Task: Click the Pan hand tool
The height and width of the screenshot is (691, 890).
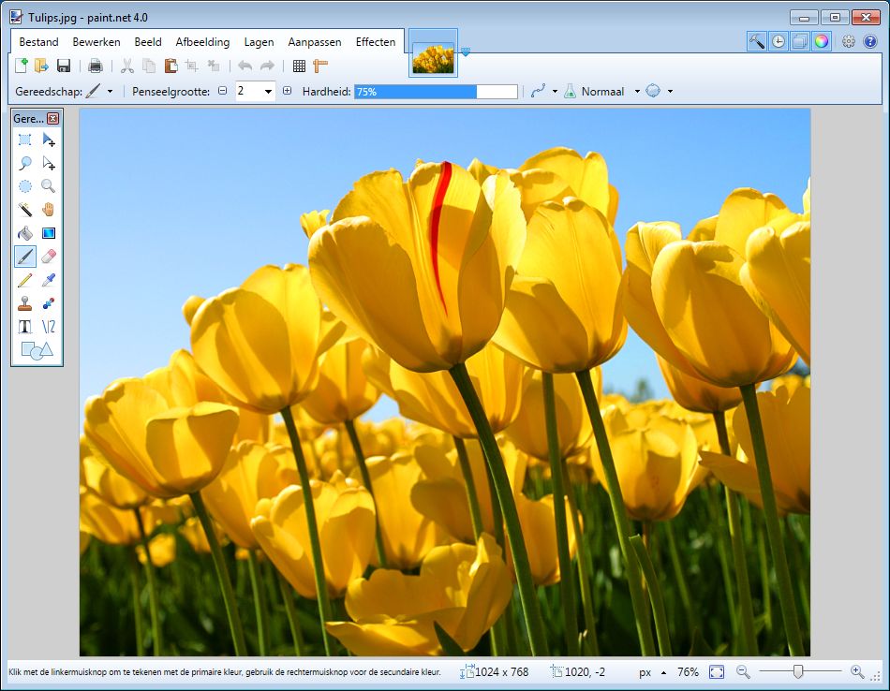Action: coord(49,210)
